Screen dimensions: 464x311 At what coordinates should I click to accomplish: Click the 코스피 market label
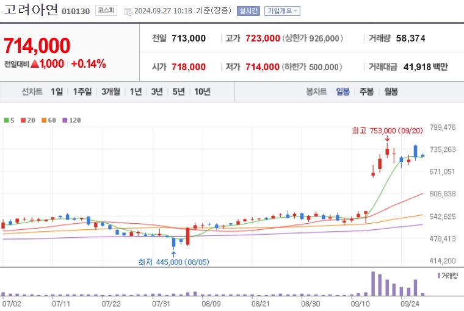click(x=106, y=10)
